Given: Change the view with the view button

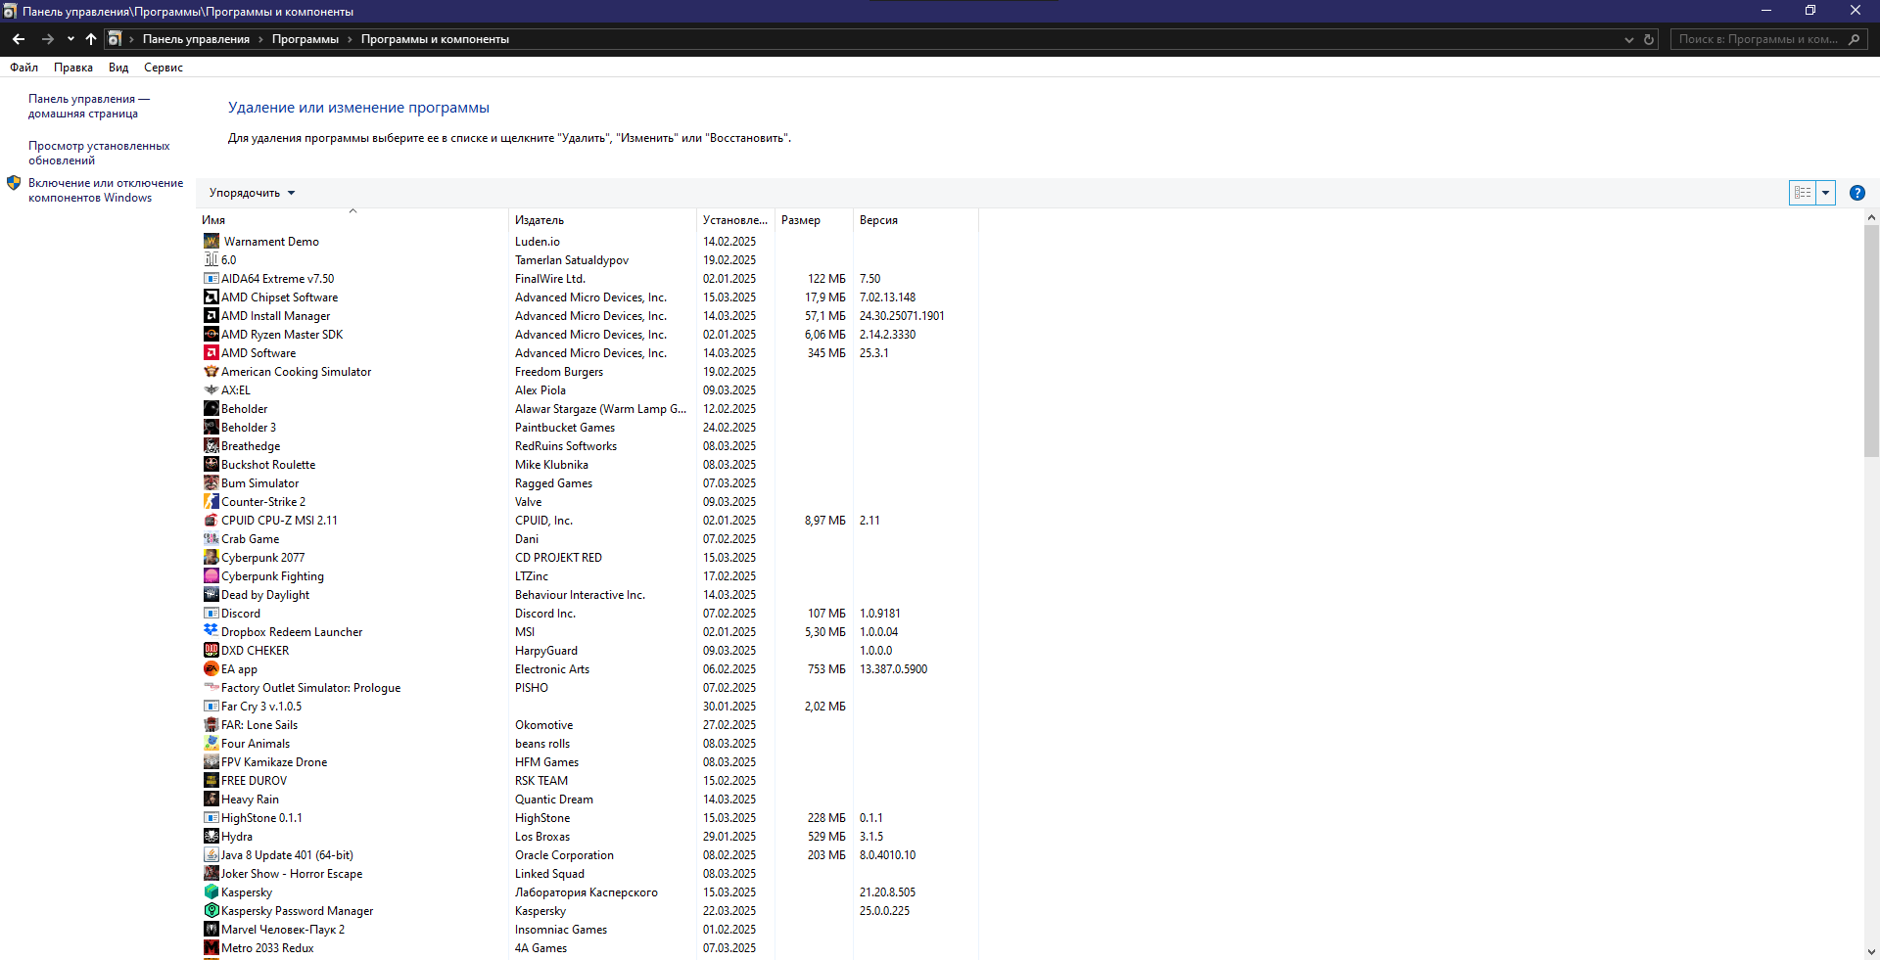Looking at the screenshot, I should coord(1803,193).
